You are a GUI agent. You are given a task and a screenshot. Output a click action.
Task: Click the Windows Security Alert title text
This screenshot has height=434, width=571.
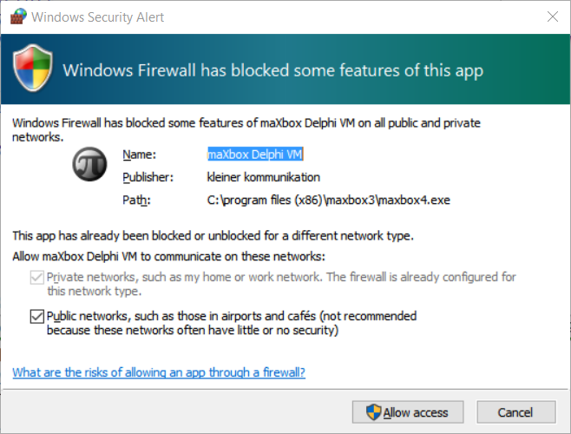98,17
